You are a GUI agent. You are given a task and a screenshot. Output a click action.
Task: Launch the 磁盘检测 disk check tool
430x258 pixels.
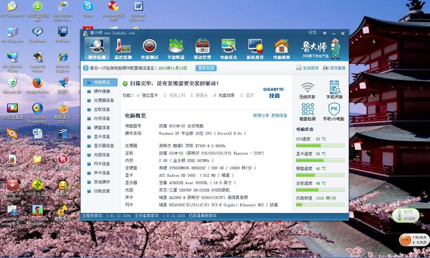(x=308, y=112)
